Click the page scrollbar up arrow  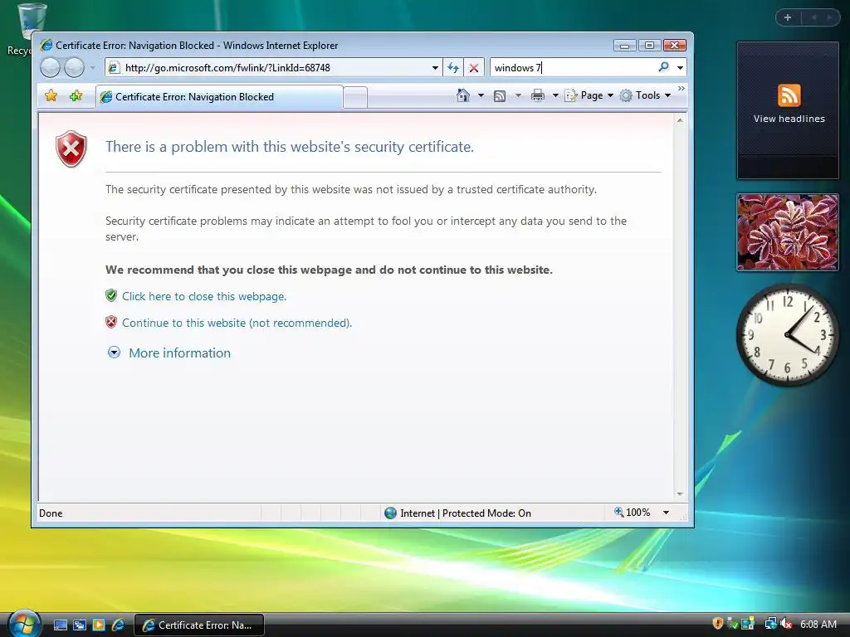680,120
